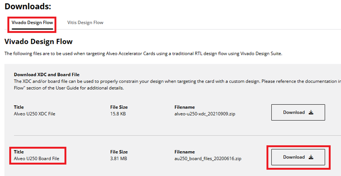This screenshot has width=341, height=176.
Task: Click the Download XDC and Board File subheading
Action: tap(47, 75)
